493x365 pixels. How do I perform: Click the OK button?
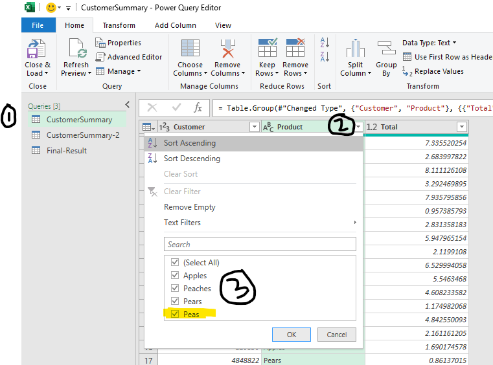292,335
